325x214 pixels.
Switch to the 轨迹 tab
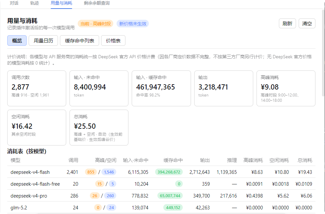(34, 3)
